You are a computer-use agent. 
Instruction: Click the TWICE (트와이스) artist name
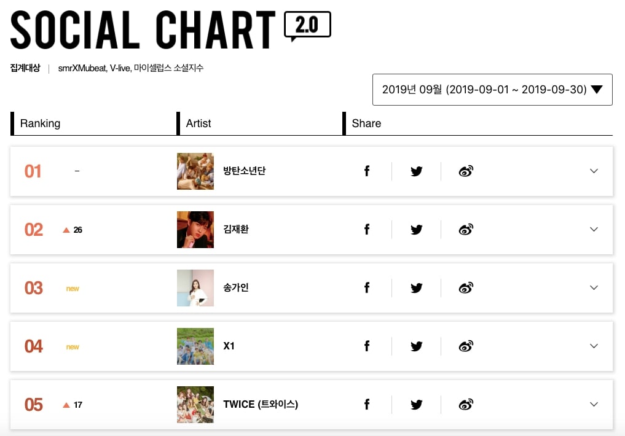coord(261,404)
